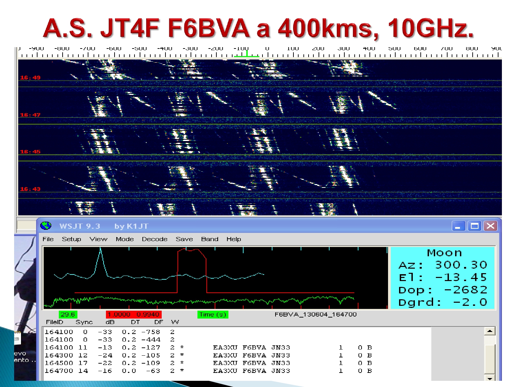This screenshot has height=387, width=516.
Task: Open the File menu
Action: [48, 239]
